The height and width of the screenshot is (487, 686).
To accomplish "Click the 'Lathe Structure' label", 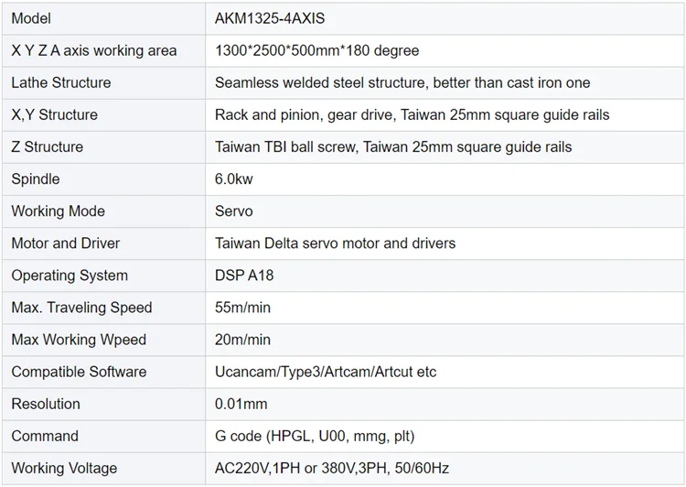I will [60, 82].
